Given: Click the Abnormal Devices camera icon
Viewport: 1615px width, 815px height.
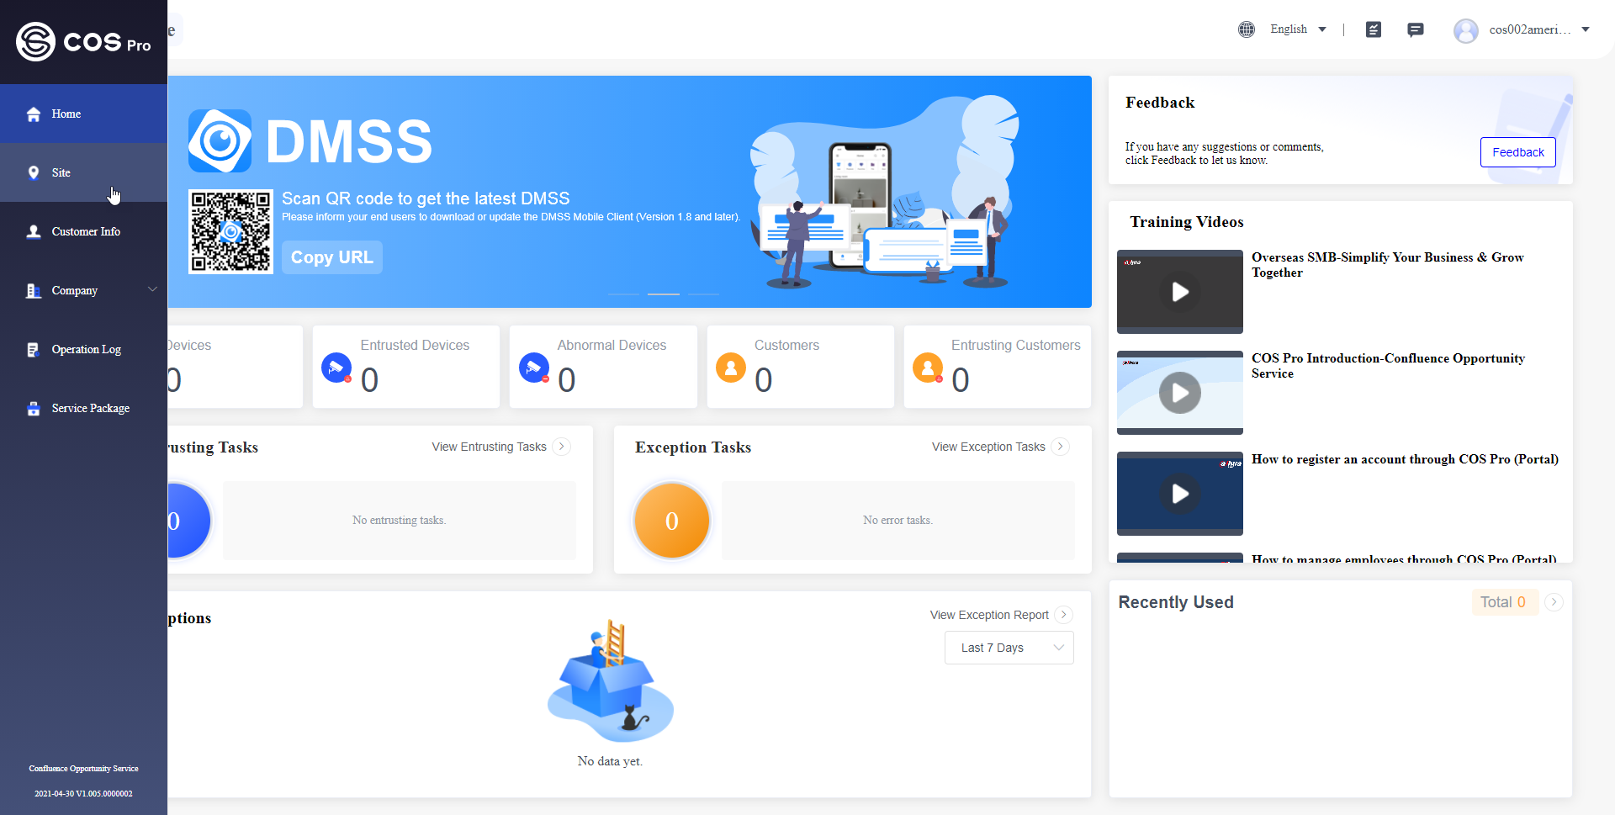Looking at the screenshot, I should pos(534,368).
